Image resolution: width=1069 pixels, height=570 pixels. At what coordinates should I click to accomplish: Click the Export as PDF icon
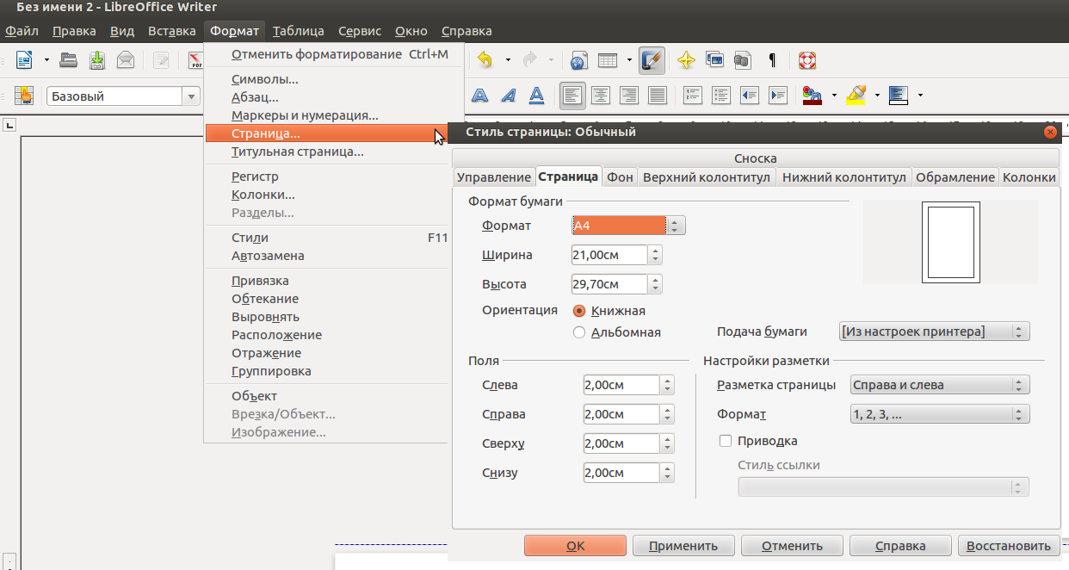coord(195,60)
